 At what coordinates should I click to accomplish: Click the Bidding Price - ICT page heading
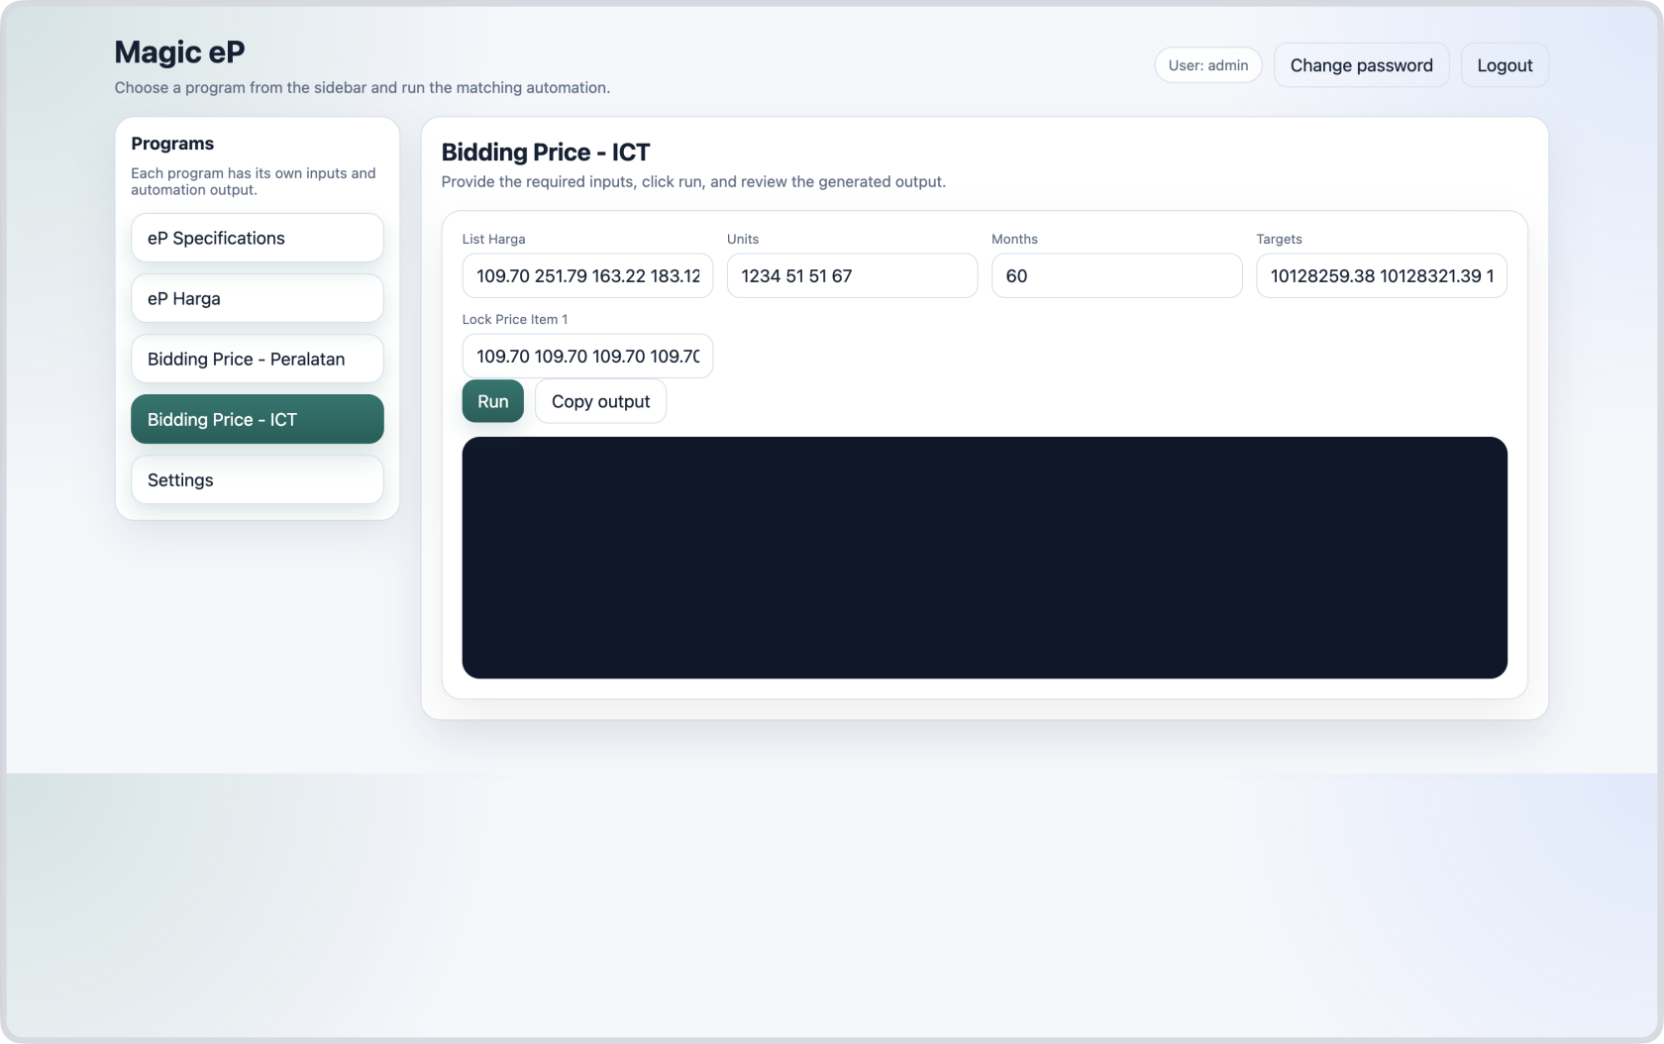[x=546, y=153]
